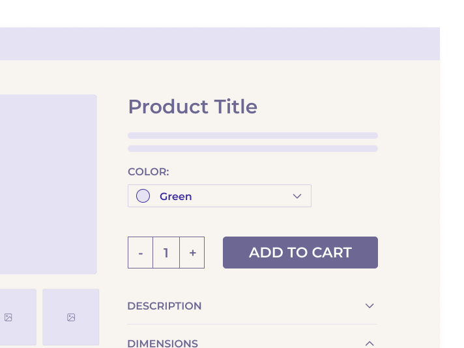Click the color dropdown chevron arrow
Screen dimensions: 464x348
click(297, 196)
